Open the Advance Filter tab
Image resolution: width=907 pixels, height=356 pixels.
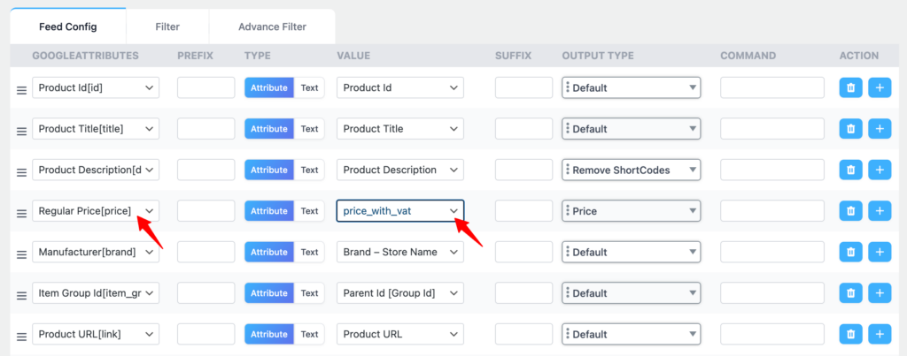272,27
